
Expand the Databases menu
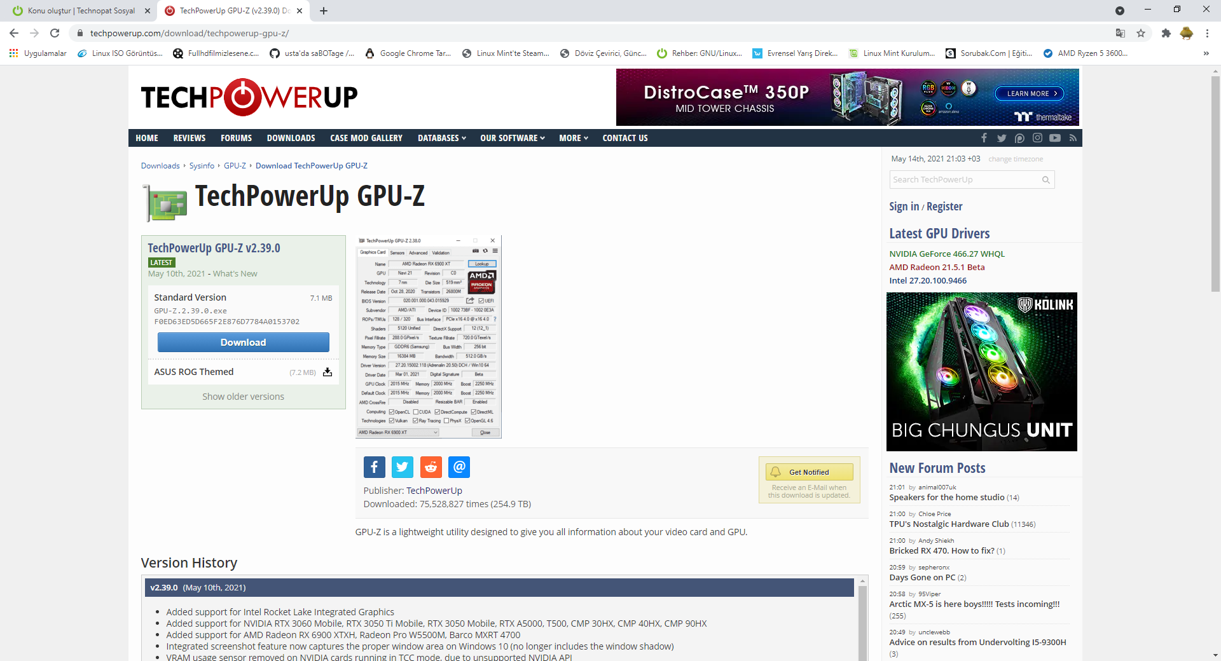[442, 138]
